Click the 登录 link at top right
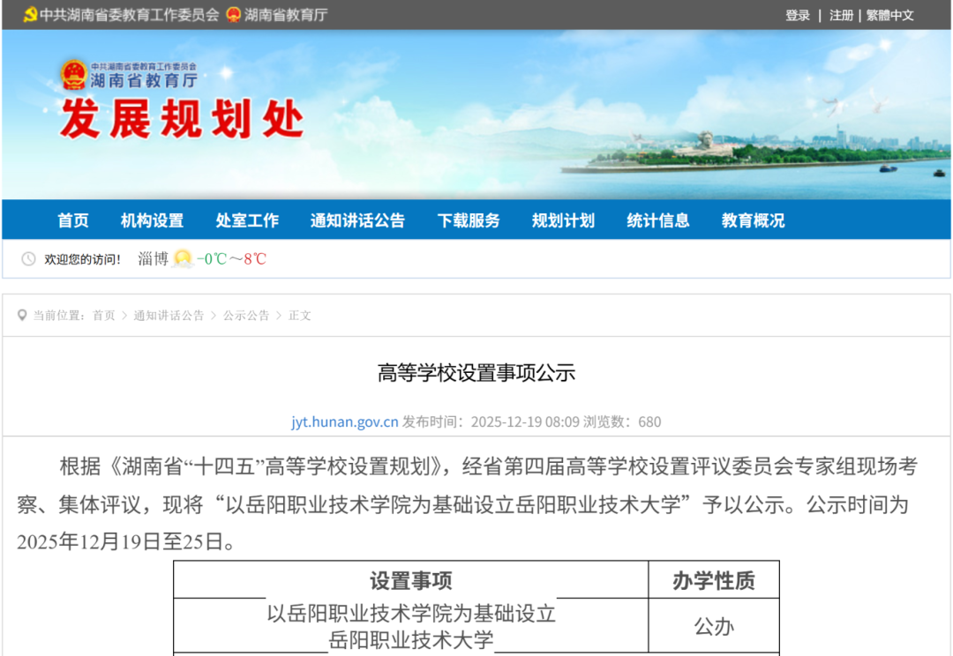Image resolution: width=953 pixels, height=656 pixels. click(798, 15)
